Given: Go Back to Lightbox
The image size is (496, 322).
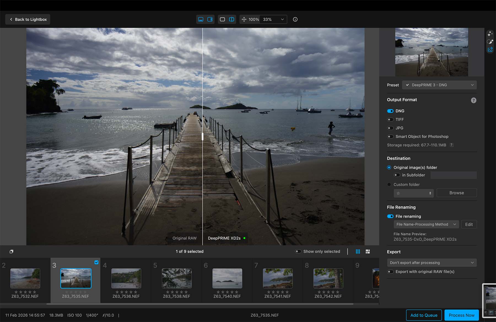Looking at the screenshot, I should 28,19.
